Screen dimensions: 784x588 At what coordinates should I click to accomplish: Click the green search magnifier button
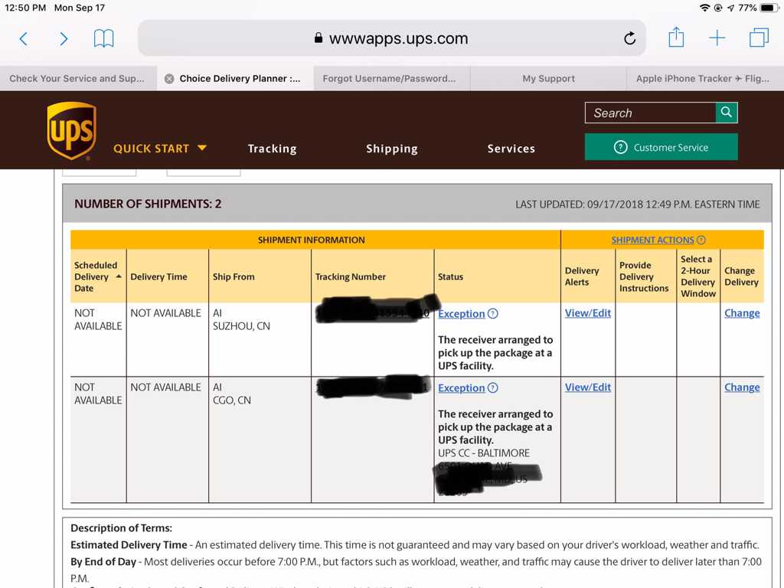[727, 113]
